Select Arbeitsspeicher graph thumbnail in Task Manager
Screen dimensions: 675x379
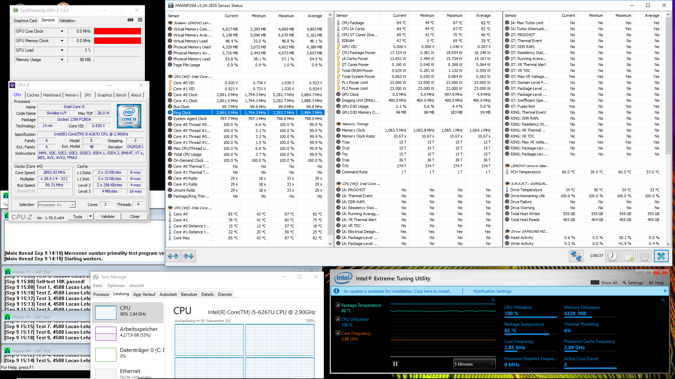[x=106, y=333]
